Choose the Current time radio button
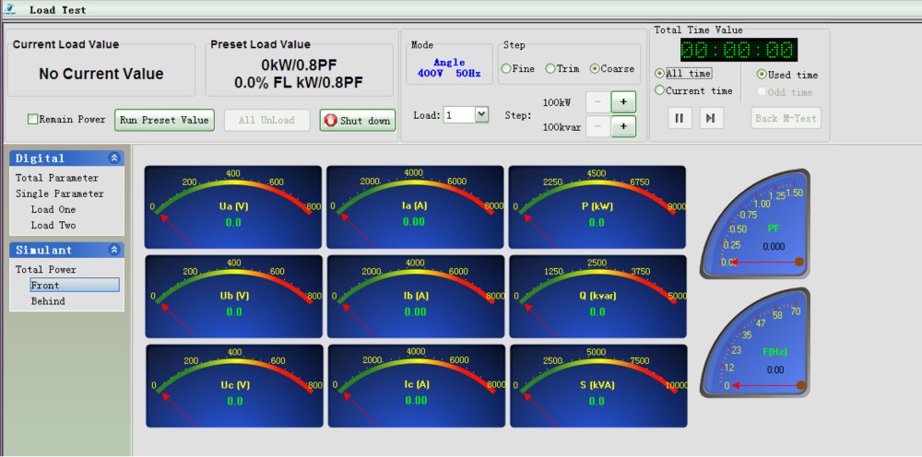Image resolution: width=922 pixels, height=457 pixels. [660, 90]
